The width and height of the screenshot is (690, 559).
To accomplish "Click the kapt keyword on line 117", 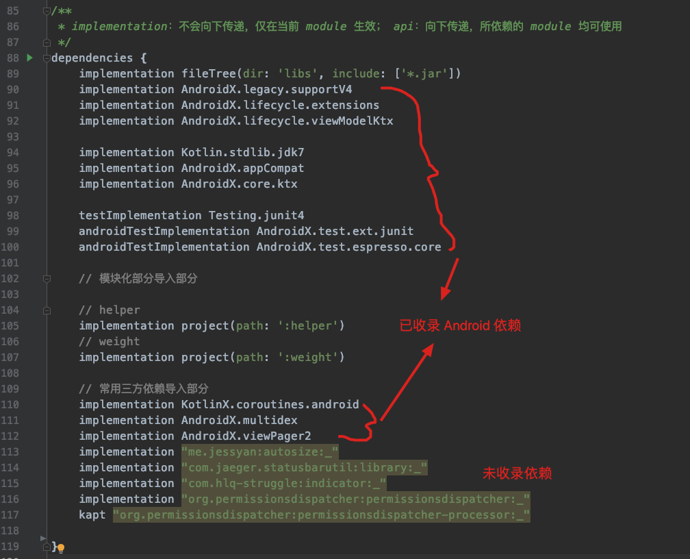I will pyautogui.click(x=92, y=515).
